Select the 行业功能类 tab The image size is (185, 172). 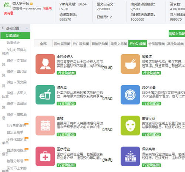[x=138, y=44]
